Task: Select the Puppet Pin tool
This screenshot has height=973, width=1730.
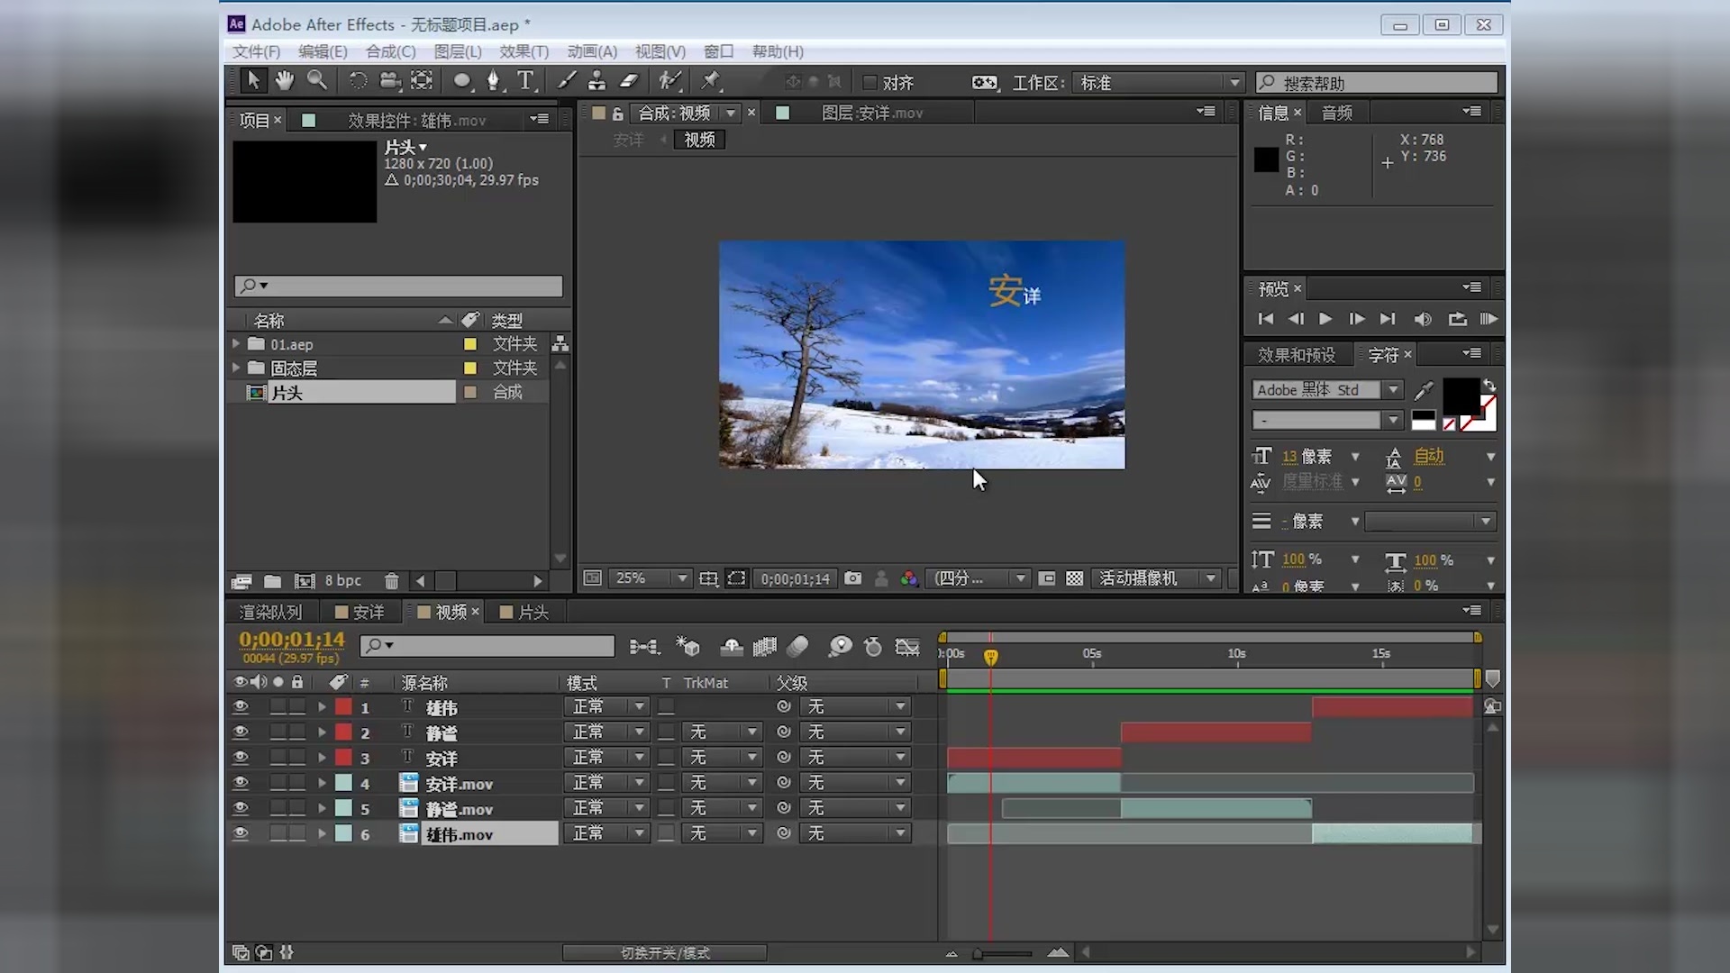Action: click(x=712, y=81)
